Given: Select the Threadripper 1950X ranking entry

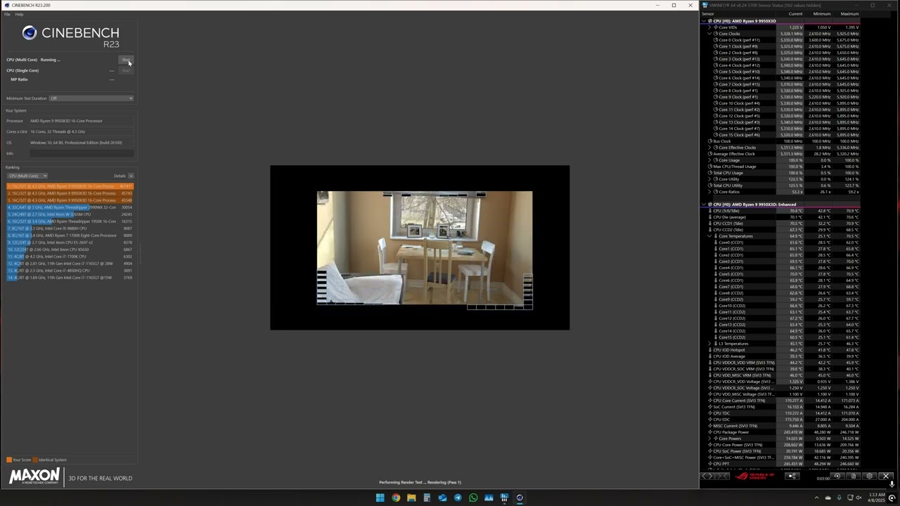Looking at the screenshot, I should pyautogui.click(x=70, y=221).
